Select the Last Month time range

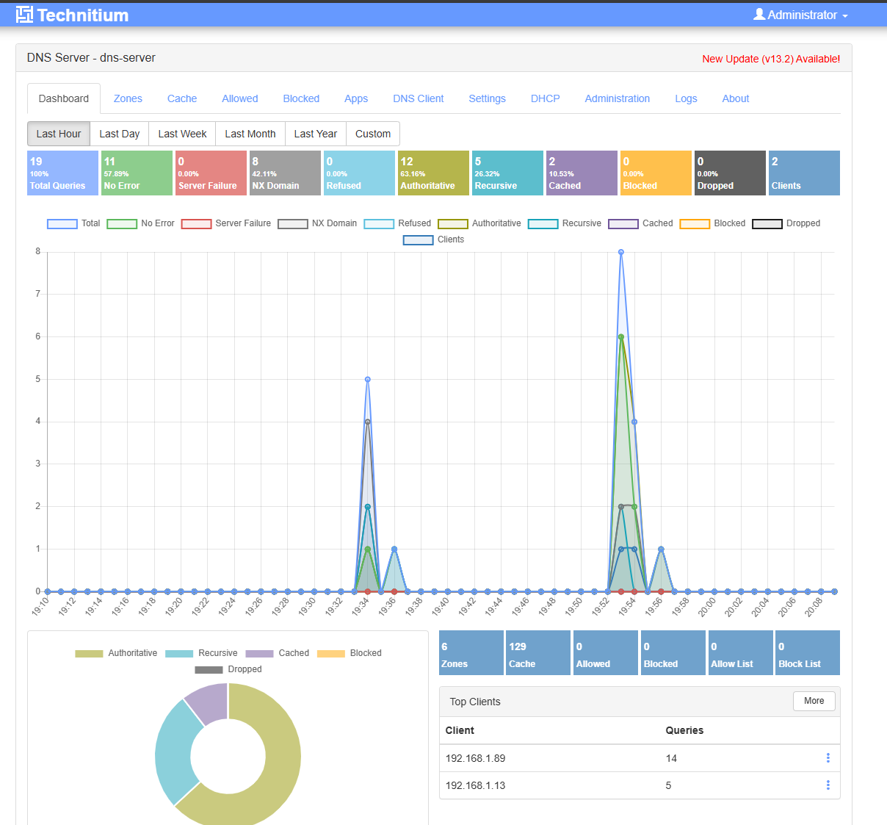(250, 134)
